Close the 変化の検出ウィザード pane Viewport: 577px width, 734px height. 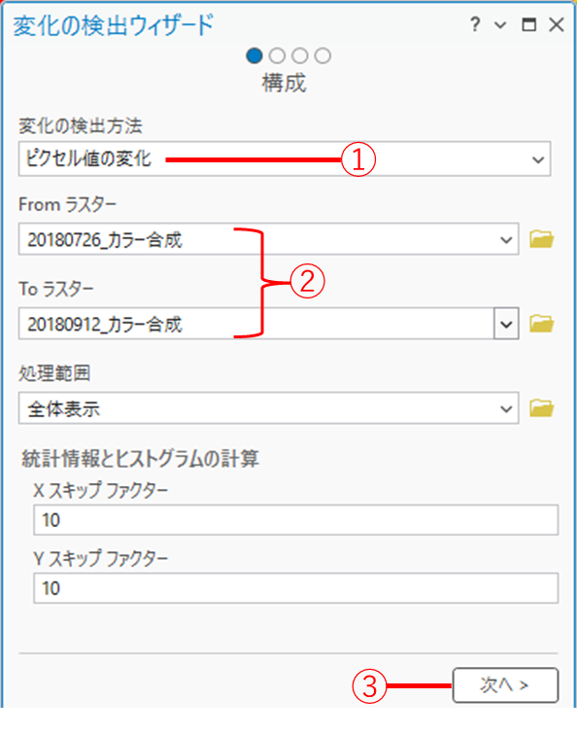pyautogui.click(x=557, y=24)
